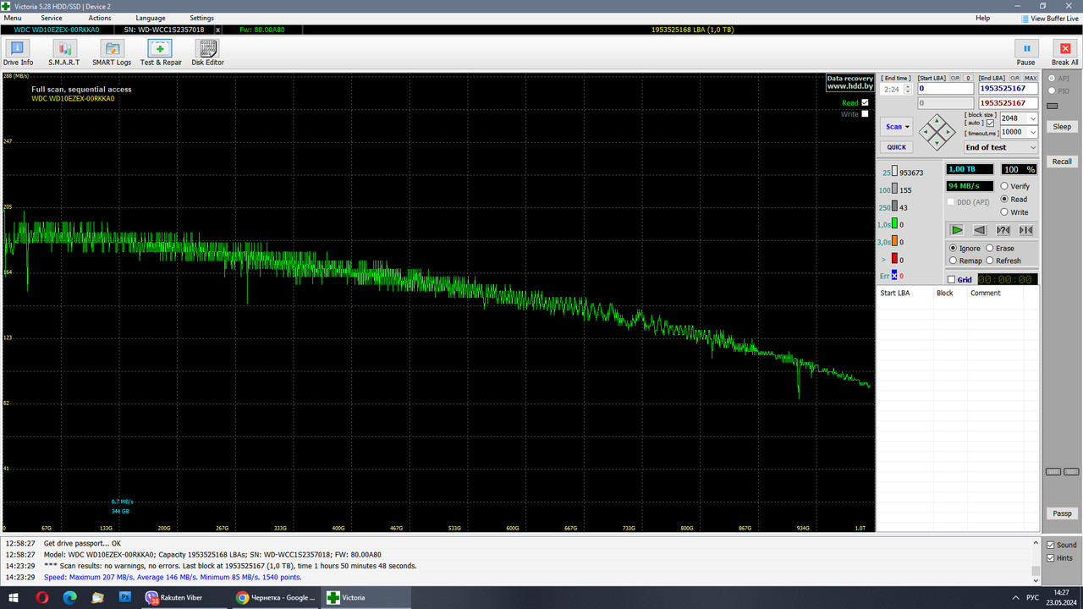Toggle the Read graph checkbox
This screenshot has height=609, width=1083.
pos(865,102)
